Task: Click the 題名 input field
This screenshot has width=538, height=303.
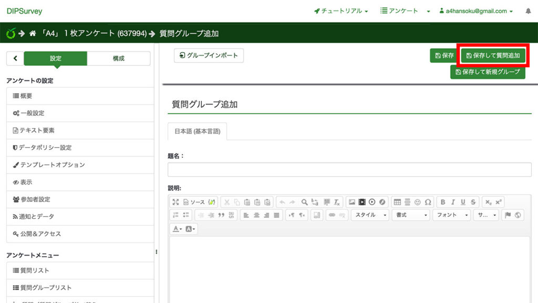Action: pyautogui.click(x=349, y=170)
